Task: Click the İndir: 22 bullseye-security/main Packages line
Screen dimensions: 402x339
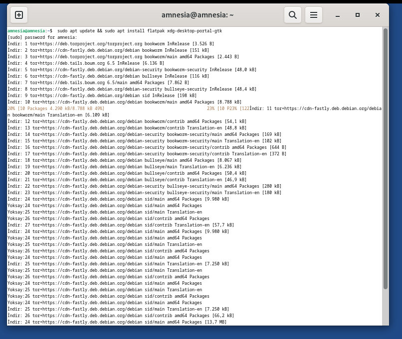Action: [144, 186]
